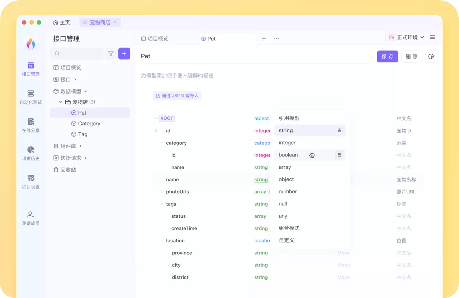Click the underlined string type of name
459x298 pixels.
[x=261, y=179]
